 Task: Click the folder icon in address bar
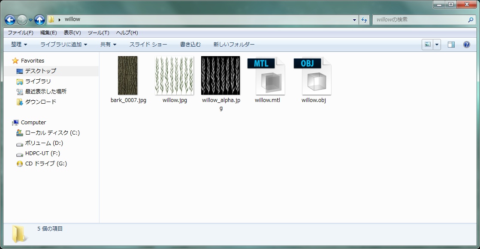[x=51, y=19]
